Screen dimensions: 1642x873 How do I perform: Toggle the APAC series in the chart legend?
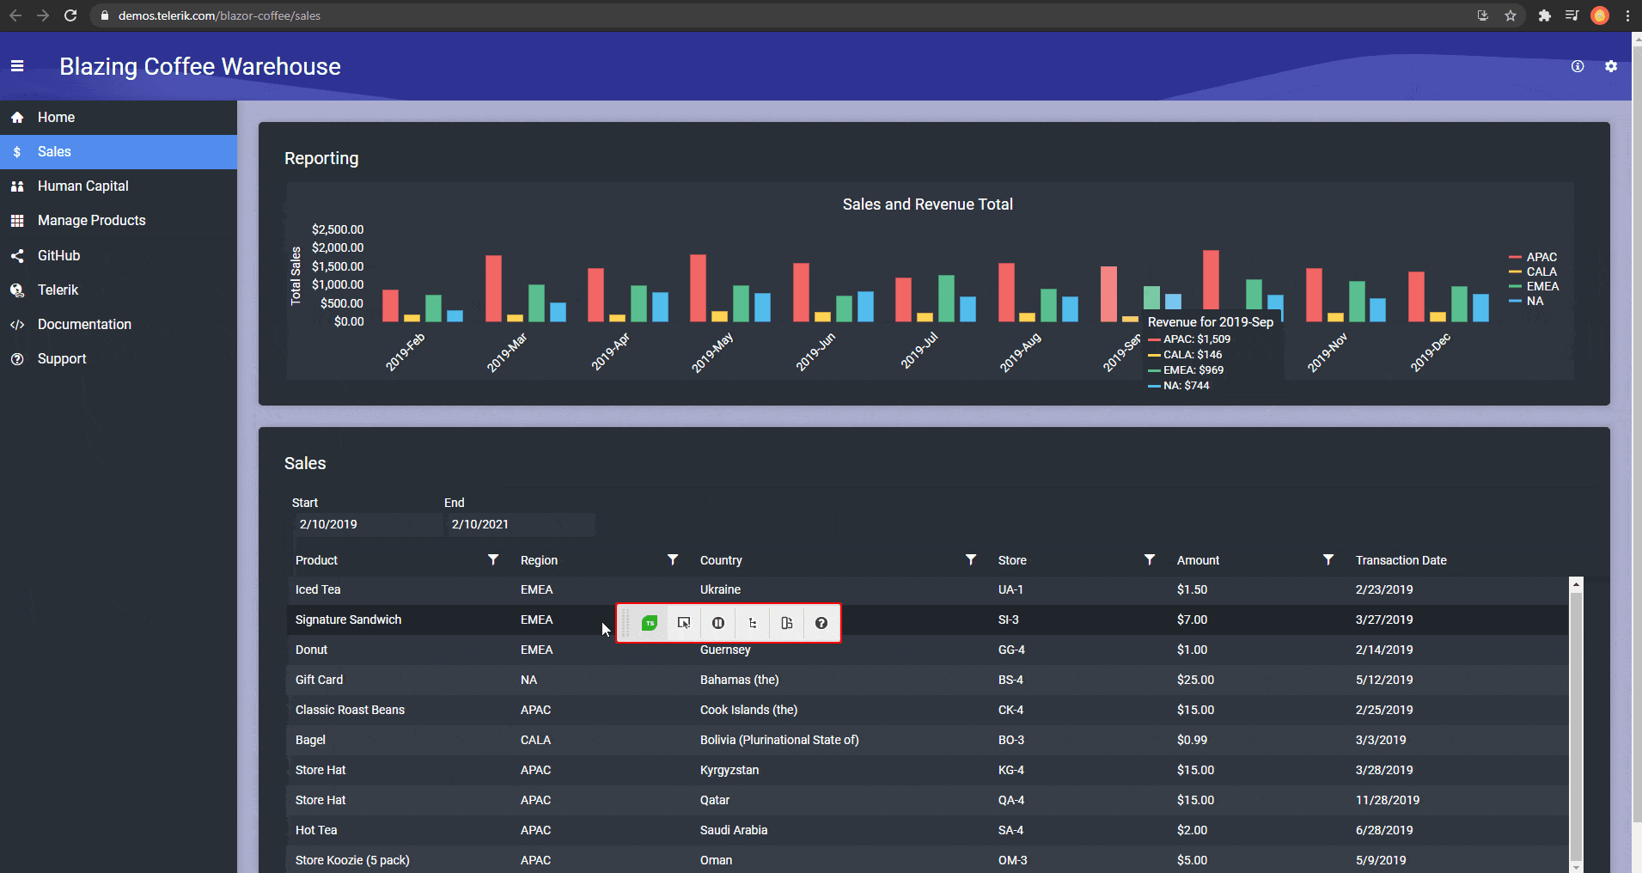point(1533,257)
